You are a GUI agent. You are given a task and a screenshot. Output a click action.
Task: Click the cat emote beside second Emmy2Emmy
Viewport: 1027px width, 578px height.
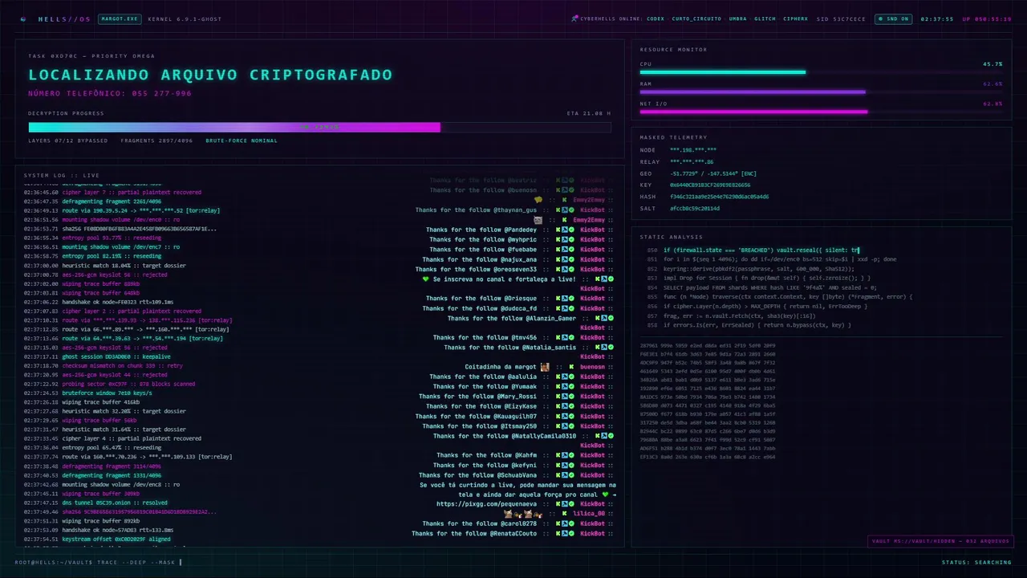[538, 219]
